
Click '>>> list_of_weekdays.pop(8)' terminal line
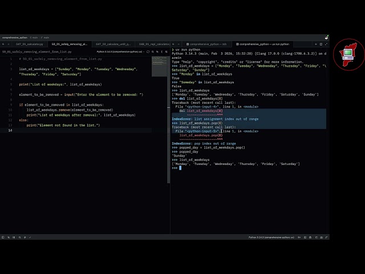click(197, 123)
